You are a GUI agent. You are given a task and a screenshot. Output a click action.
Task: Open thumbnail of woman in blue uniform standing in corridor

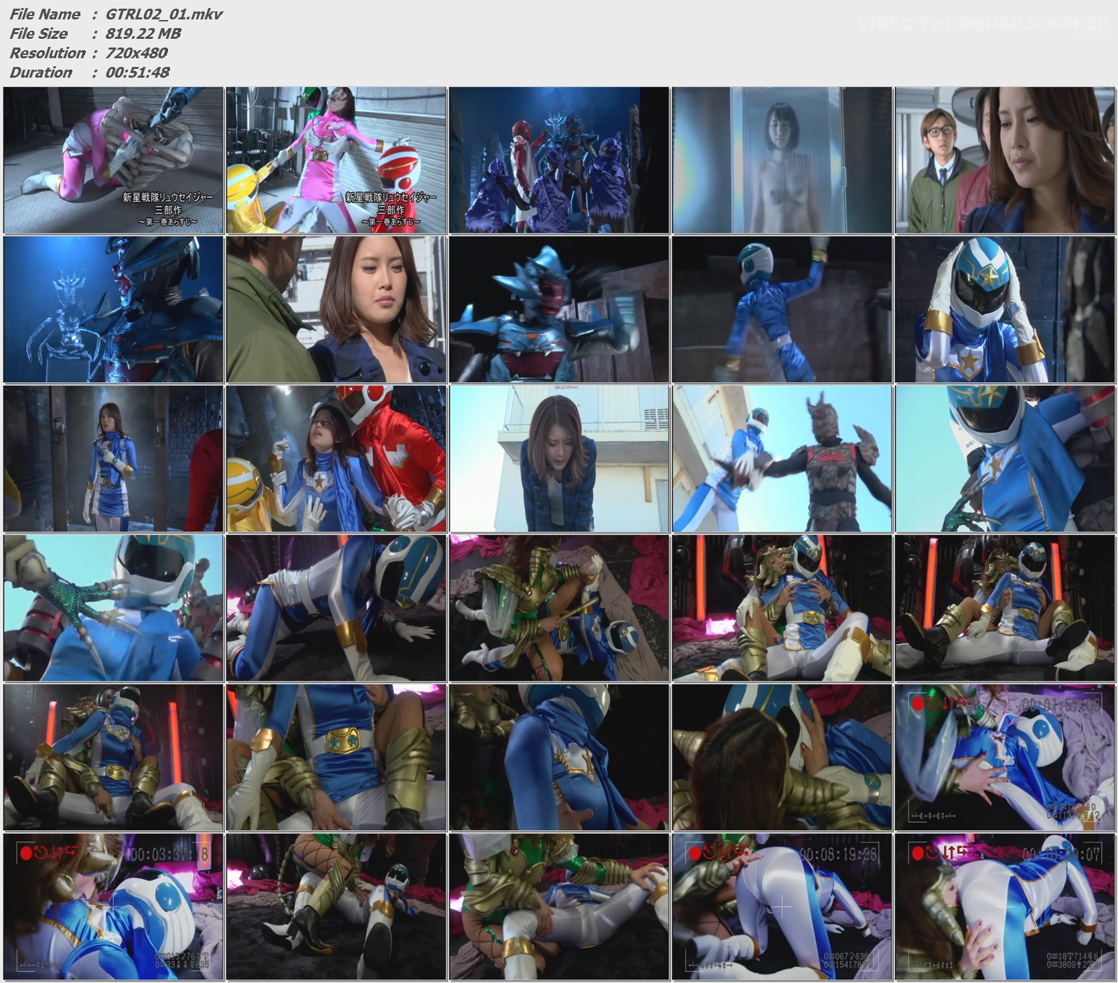point(113,458)
